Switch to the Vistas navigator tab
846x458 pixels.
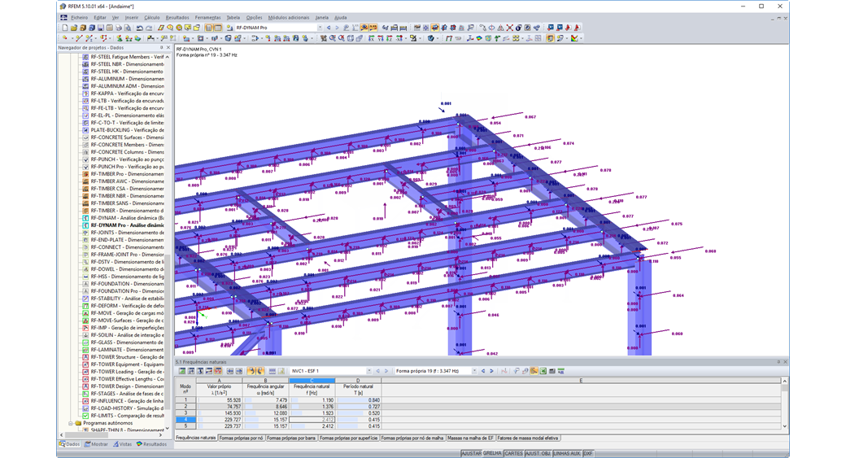(x=123, y=444)
